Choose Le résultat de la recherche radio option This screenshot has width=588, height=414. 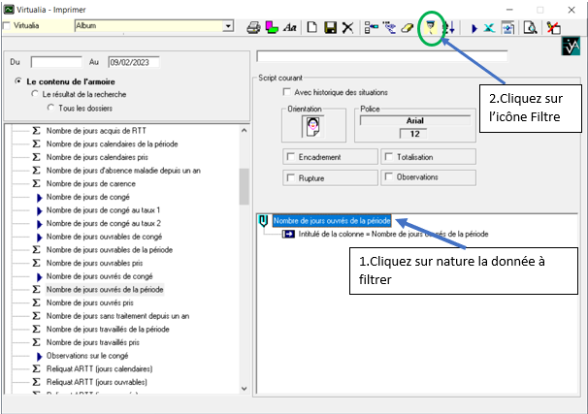click(36, 94)
